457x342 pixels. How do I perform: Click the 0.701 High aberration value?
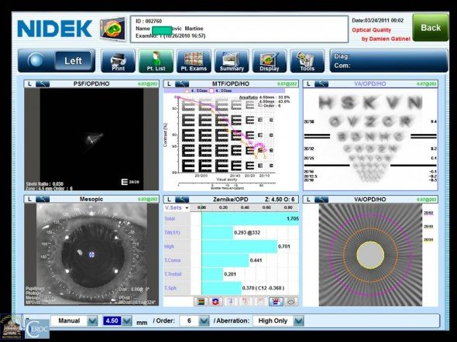point(284,247)
